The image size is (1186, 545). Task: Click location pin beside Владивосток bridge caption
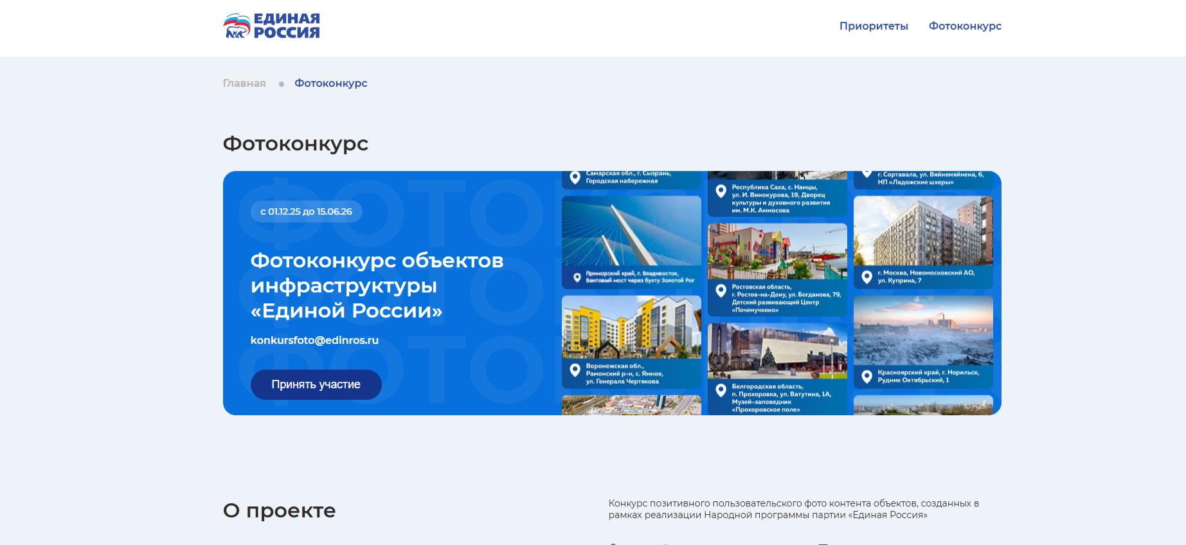point(577,278)
